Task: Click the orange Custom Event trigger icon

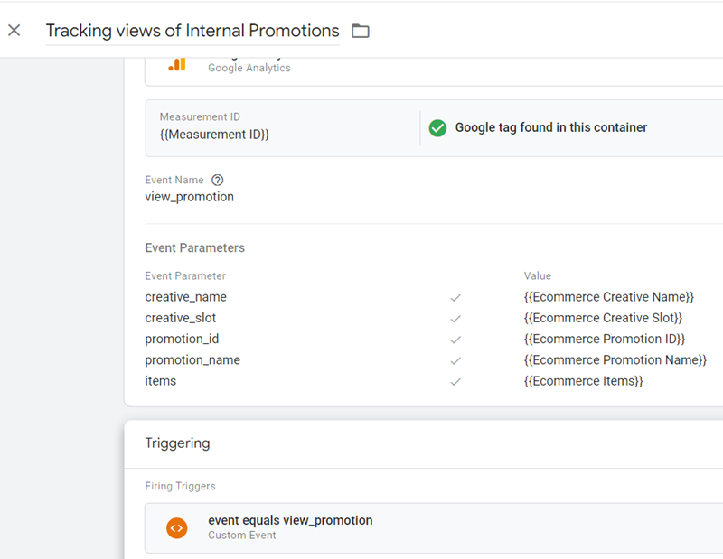Action: (x=177, y=528)
